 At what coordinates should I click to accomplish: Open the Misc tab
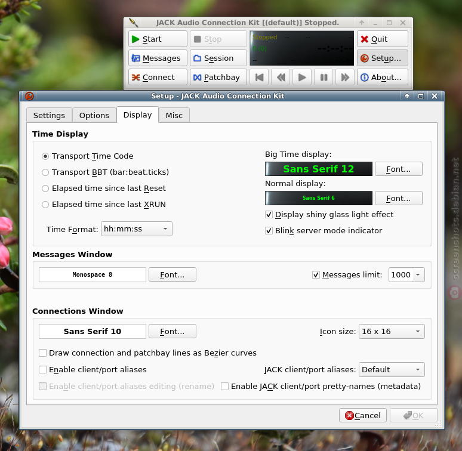[x=174, y=115]
